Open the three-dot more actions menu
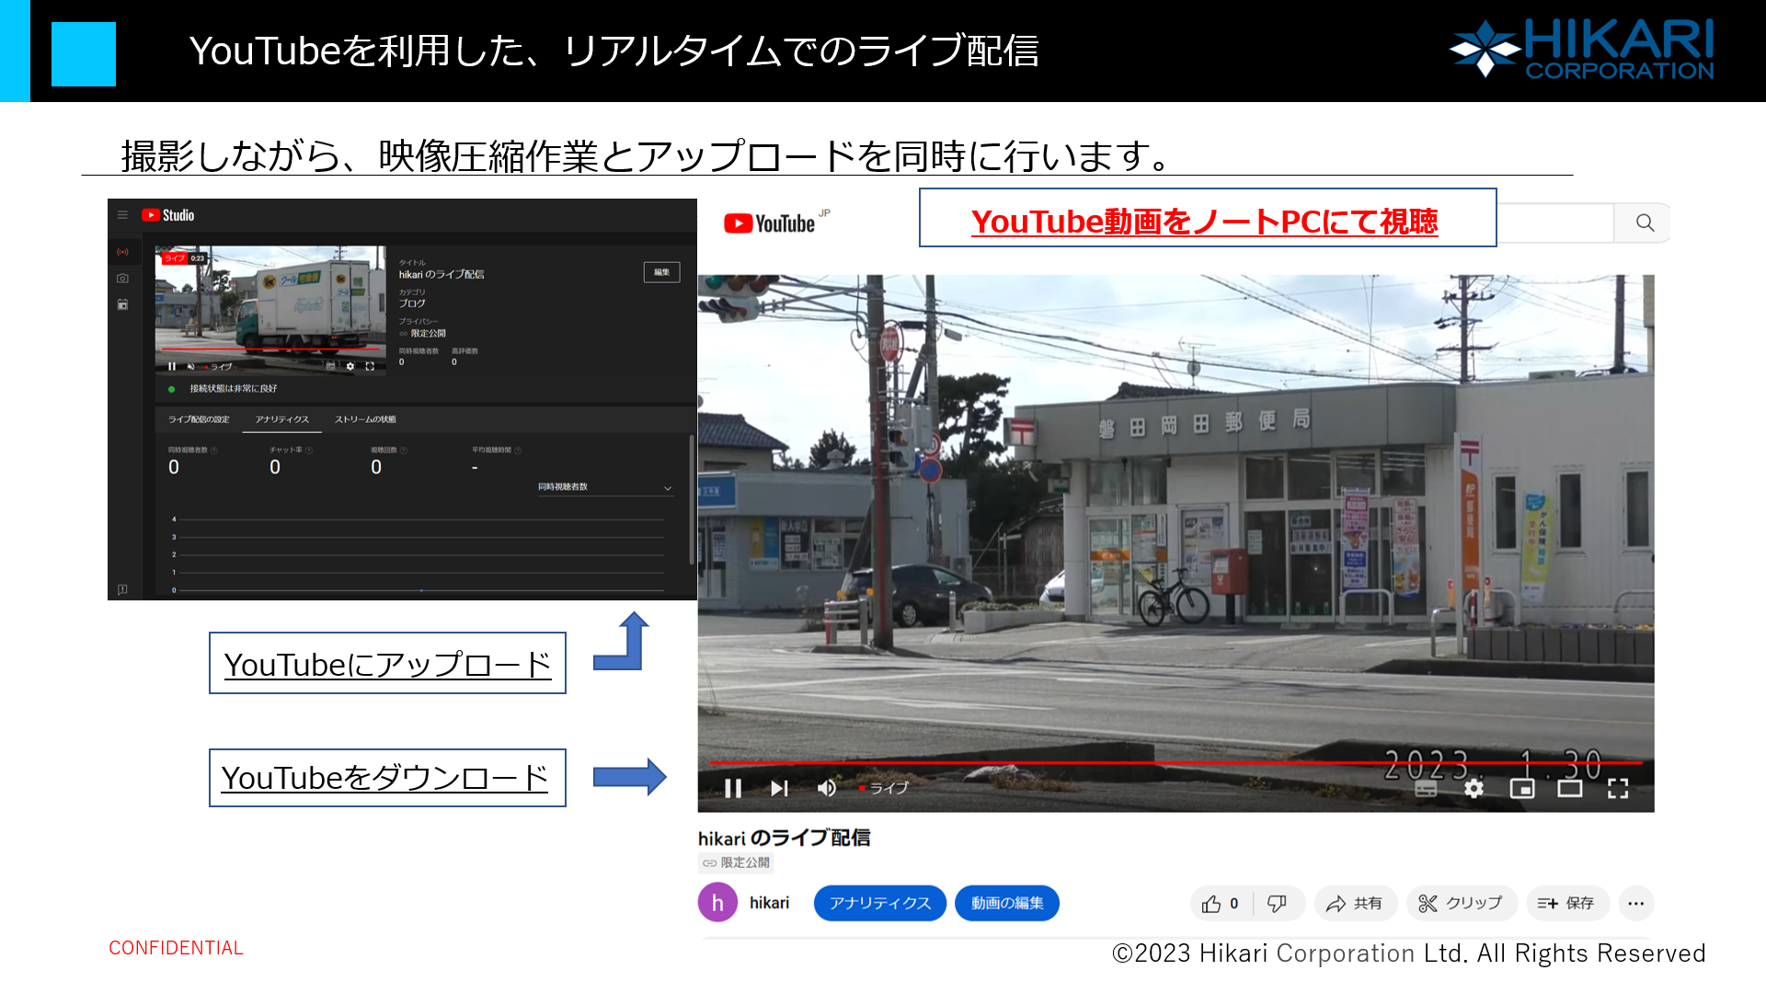 tap(1635, 904)
